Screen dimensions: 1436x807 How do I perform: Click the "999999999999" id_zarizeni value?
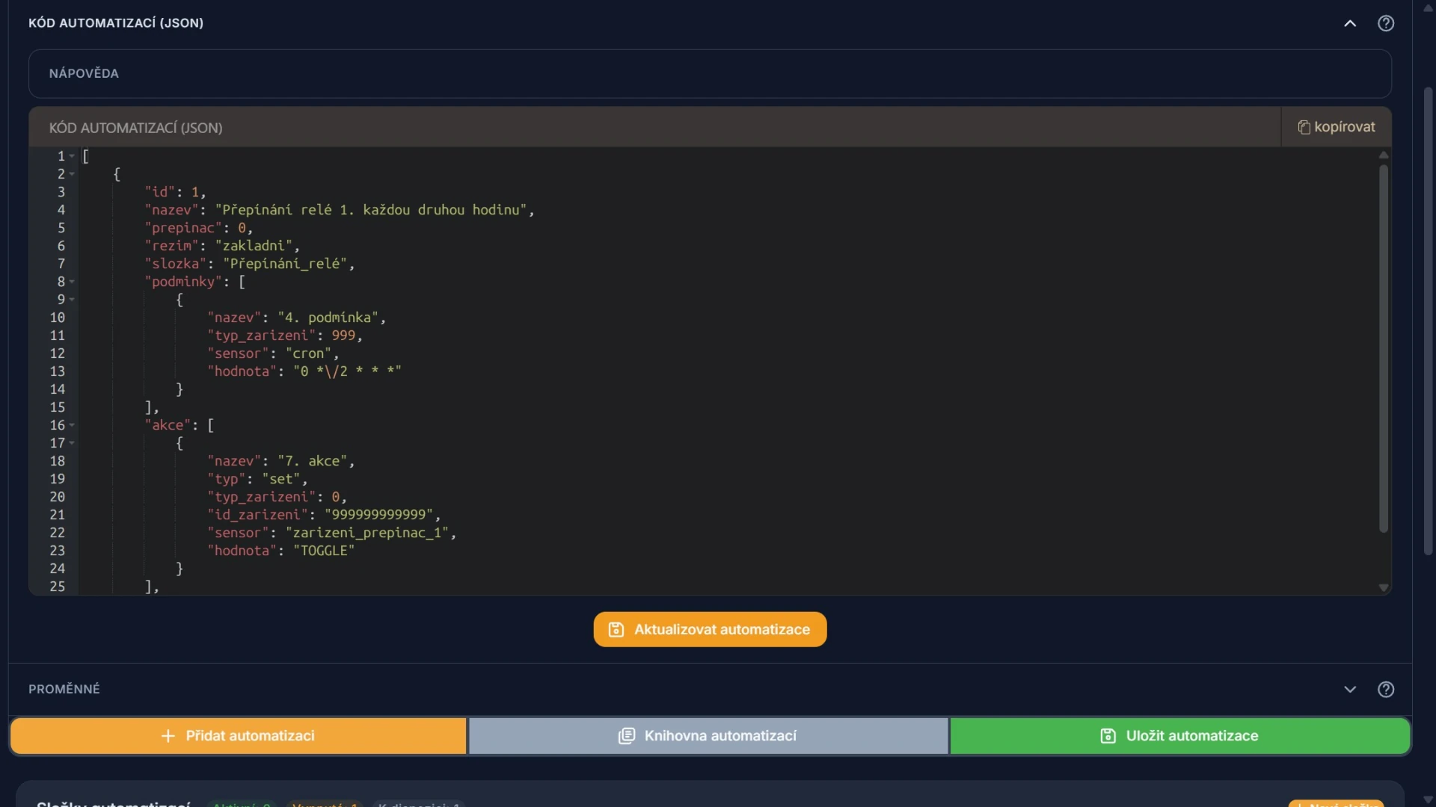(379, 515)
